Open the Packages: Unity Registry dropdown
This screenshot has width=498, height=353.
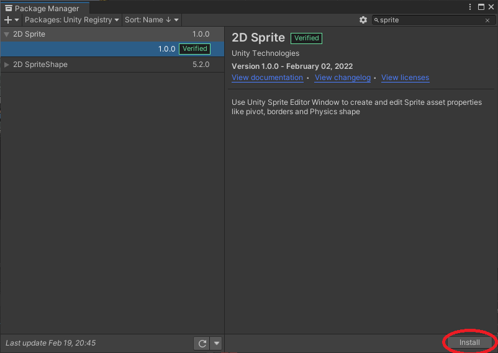click(x=72, y=20)
